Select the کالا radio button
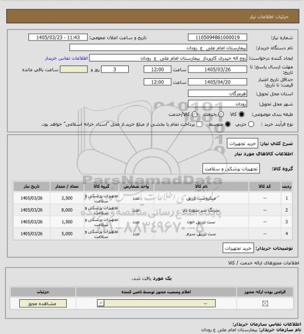 tap(241, 114)
